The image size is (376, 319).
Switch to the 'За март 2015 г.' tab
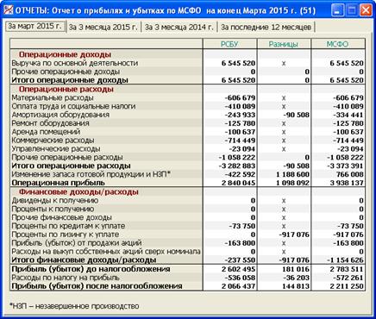[35, 26]
